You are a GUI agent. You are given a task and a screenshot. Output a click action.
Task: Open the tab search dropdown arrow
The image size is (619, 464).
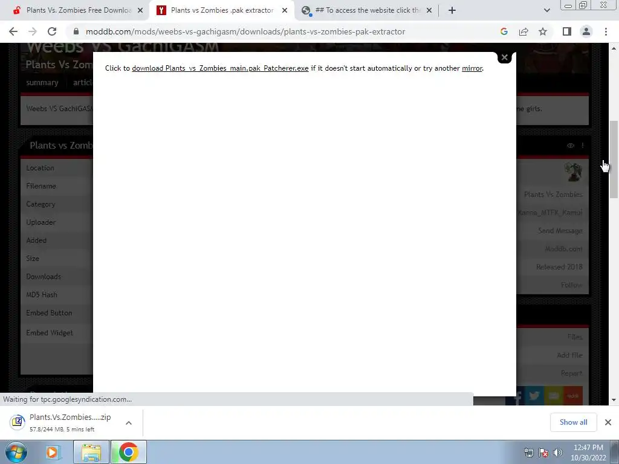pyautogui.click(x=546, y=10)
